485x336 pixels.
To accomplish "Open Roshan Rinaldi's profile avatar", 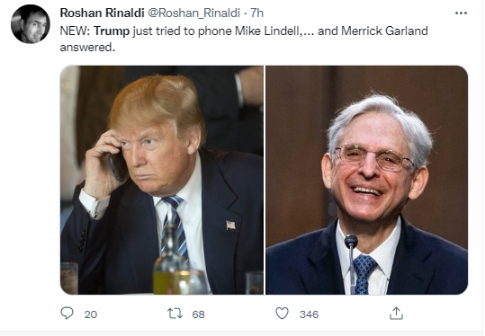I will click(31, 23).
